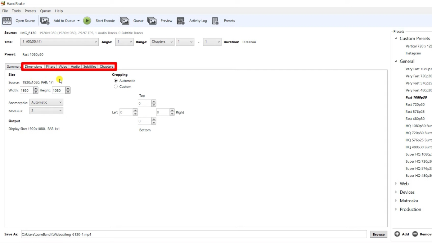Click the Start Encode label
The image size is (432, 243).
click(x=105, y=21)
